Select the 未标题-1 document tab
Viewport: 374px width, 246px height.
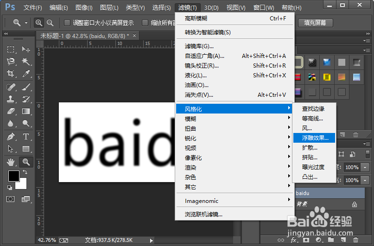(88, 36)
